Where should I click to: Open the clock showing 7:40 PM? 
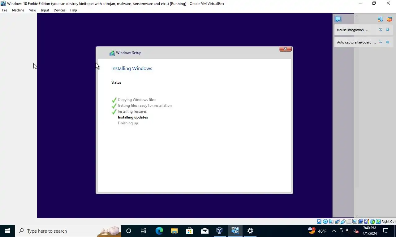[x=370, y=231]
